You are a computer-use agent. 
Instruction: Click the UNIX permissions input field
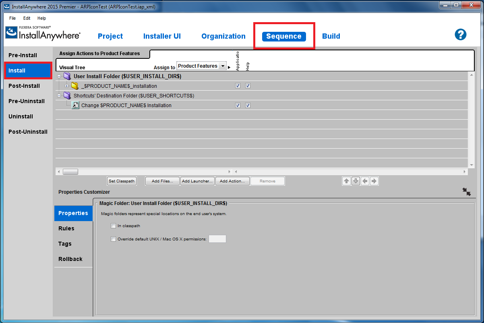point(217,239)
